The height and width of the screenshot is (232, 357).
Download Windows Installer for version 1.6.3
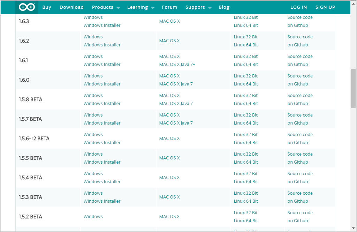point(102,25)
